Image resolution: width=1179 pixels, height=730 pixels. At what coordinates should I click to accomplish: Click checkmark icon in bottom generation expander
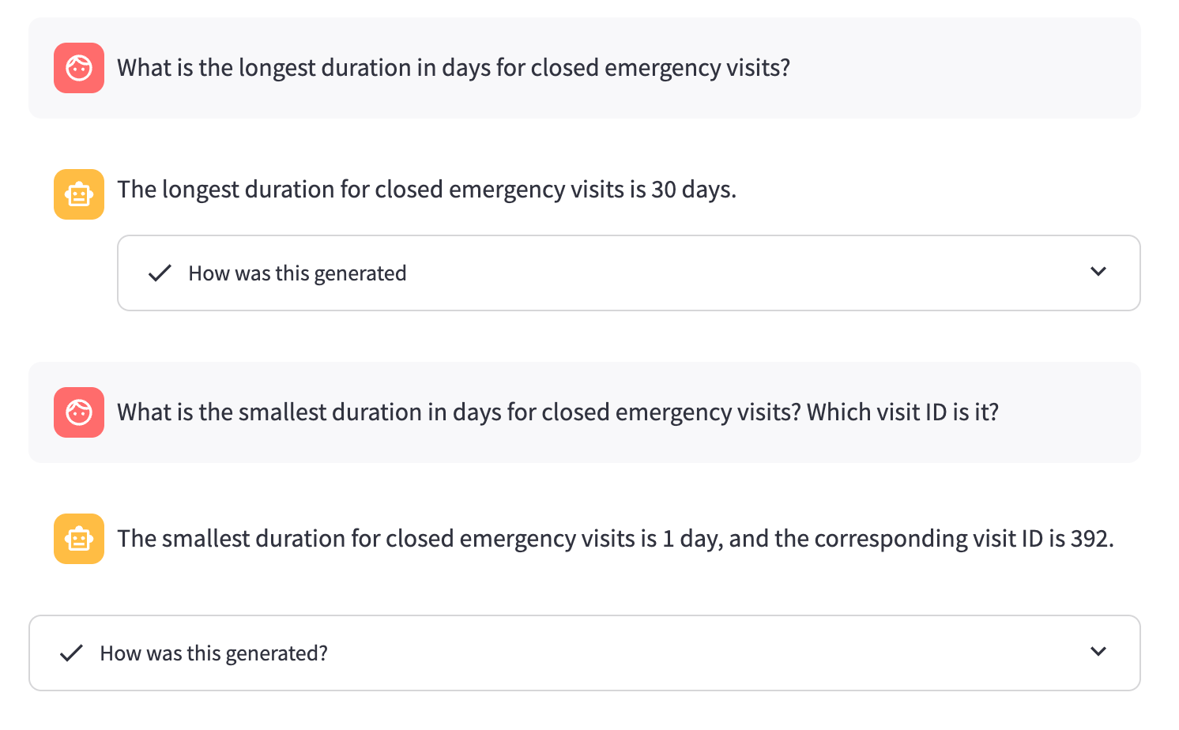click(x=71, y=653)
